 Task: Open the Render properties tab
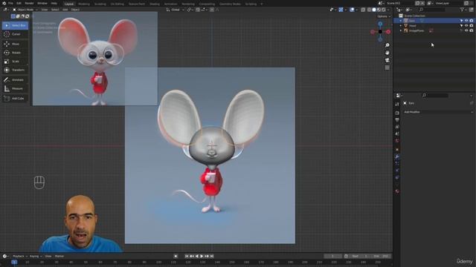click(397, 113)
